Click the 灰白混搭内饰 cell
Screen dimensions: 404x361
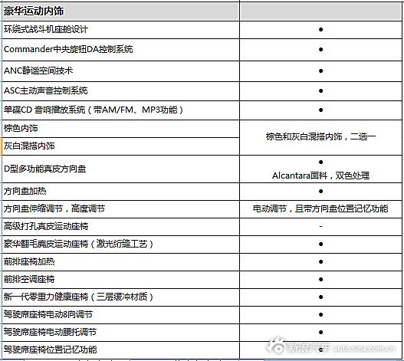pyautogui.click(x=120, y=146)
